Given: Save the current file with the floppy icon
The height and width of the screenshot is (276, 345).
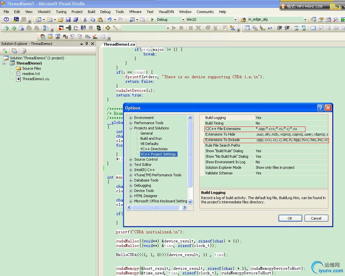Looking at the screenshot, I should (x=68, y=20).
